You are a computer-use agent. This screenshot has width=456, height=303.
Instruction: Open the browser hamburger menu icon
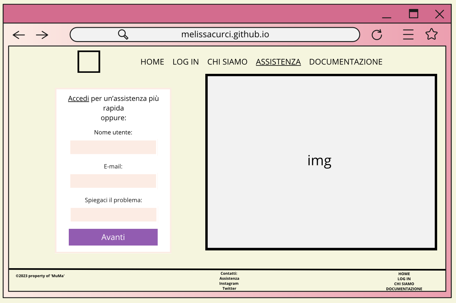[x=408, y=34]
